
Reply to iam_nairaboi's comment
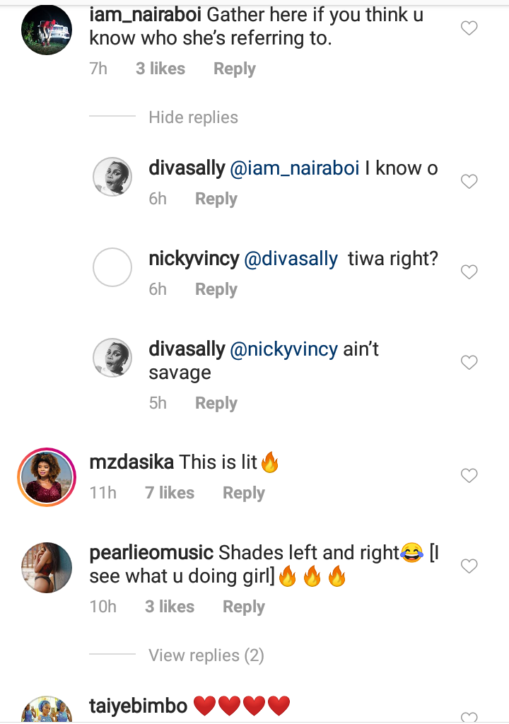234,69
